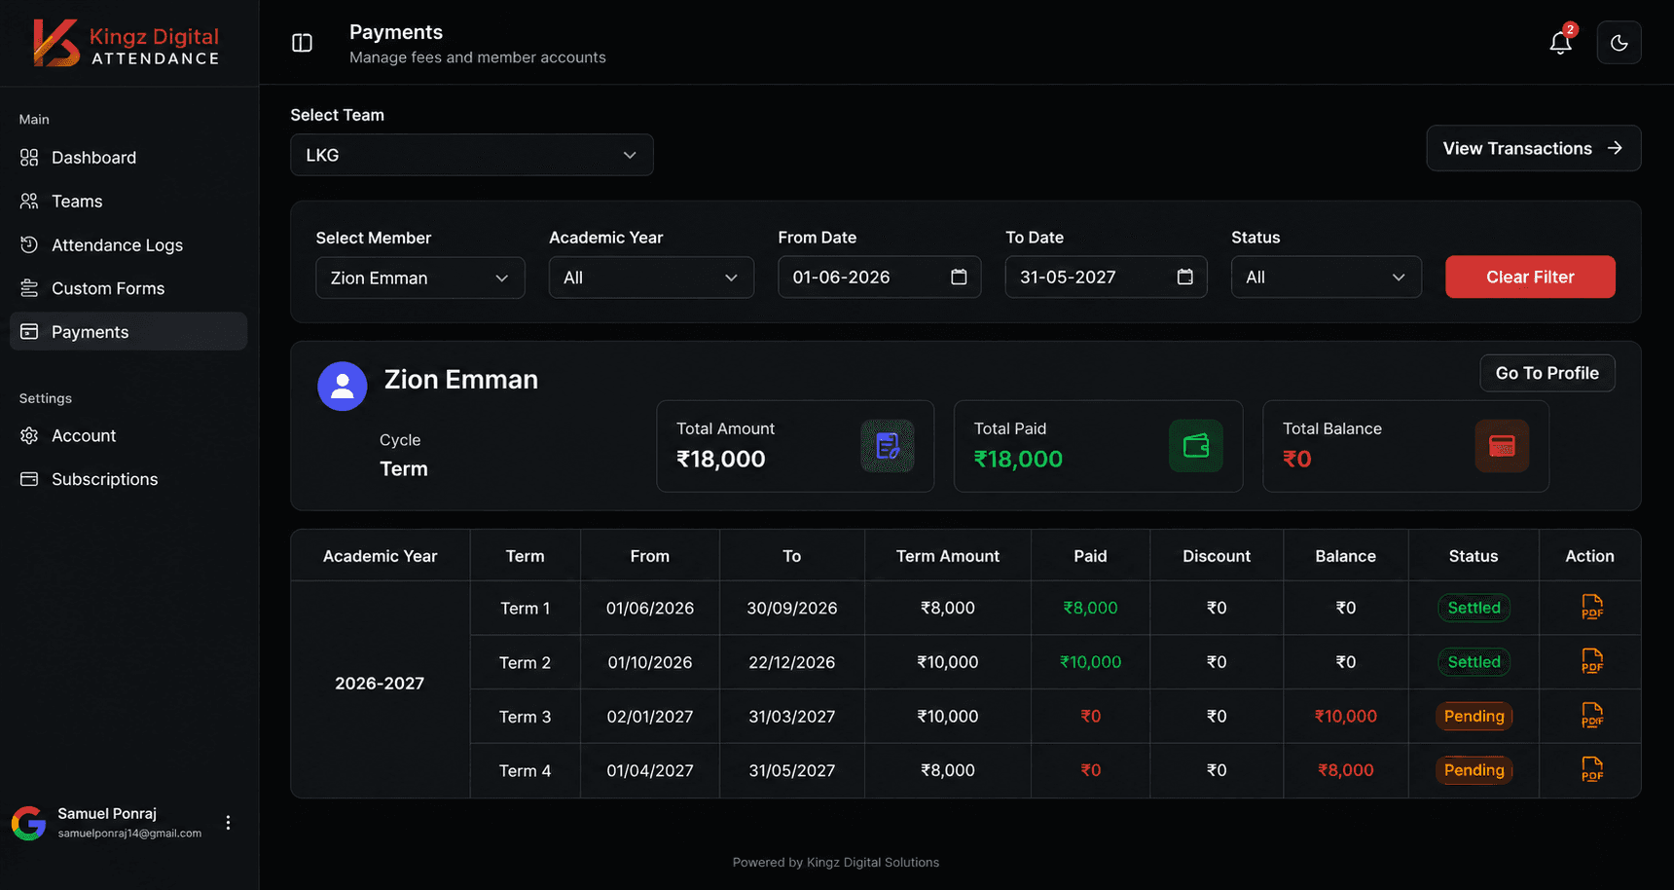Click Go To Profile button
Viewport: 1674px width, 890px height.
pos(1547,373)
